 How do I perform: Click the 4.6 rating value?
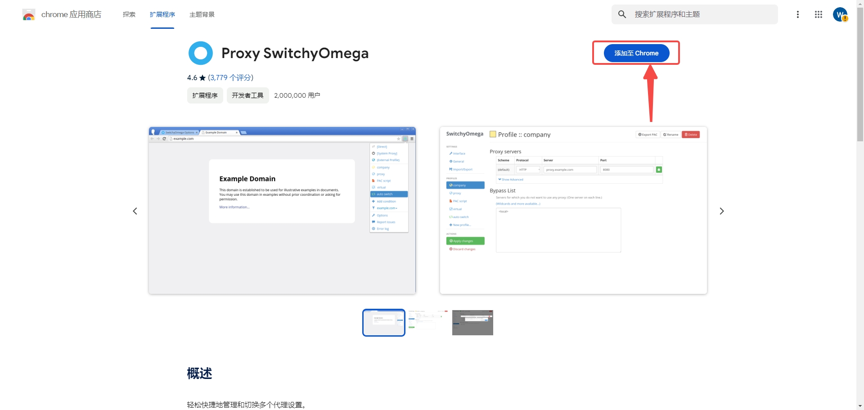pos(192,78)
